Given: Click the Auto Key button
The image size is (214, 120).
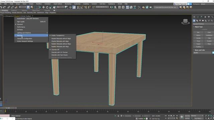Looking at the screenshot, I should coord(187,116).
